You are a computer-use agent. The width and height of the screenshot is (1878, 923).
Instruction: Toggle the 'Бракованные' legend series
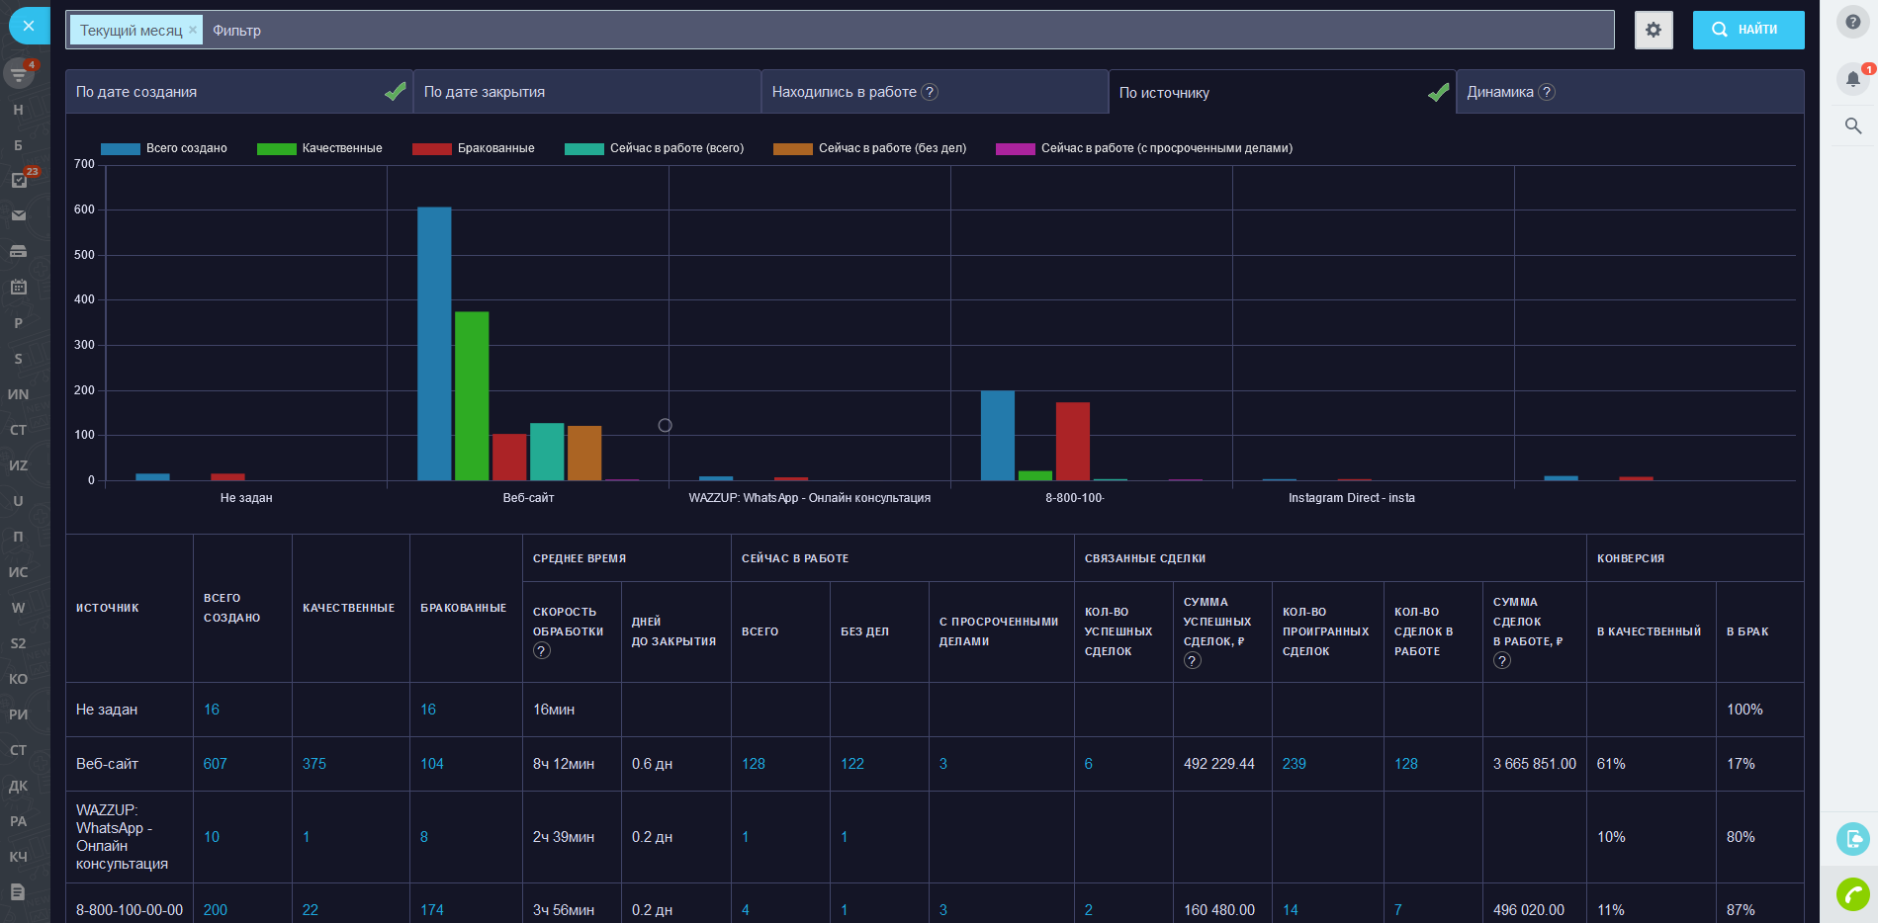[474, 148]
